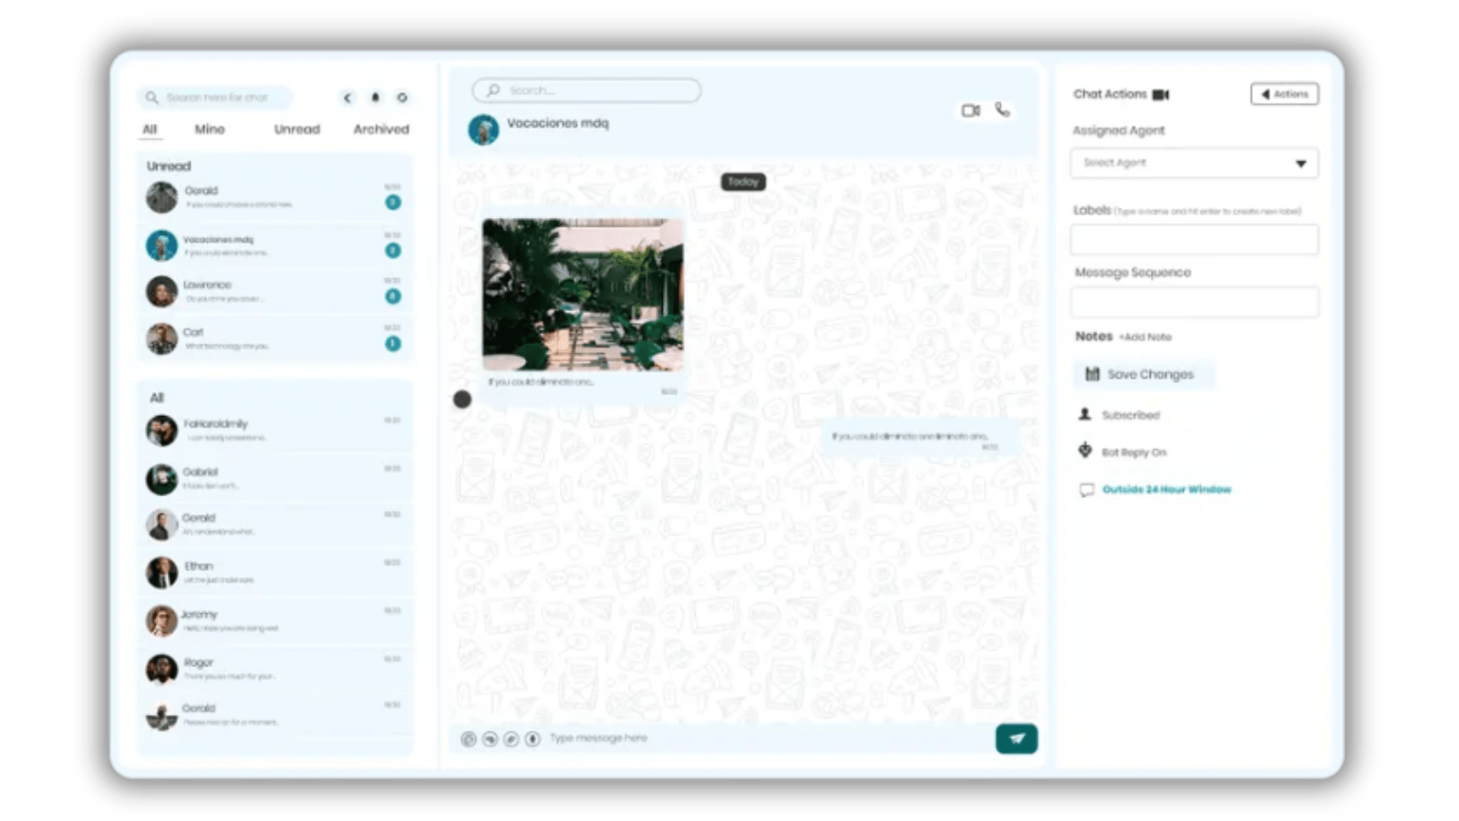Viewport: 1459px width, 821px height.
Task: Open Gerald chat in the Unread section
Action: 274,197
